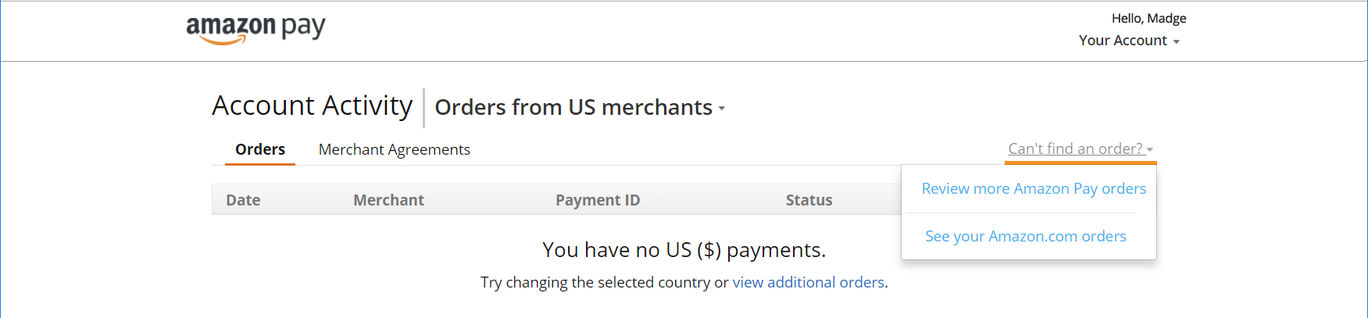Image resolution: width=1368 pixels, height=318 pixels.
Task: Open the Merchant Agreements tab
Action: click(x=395, y=149)
